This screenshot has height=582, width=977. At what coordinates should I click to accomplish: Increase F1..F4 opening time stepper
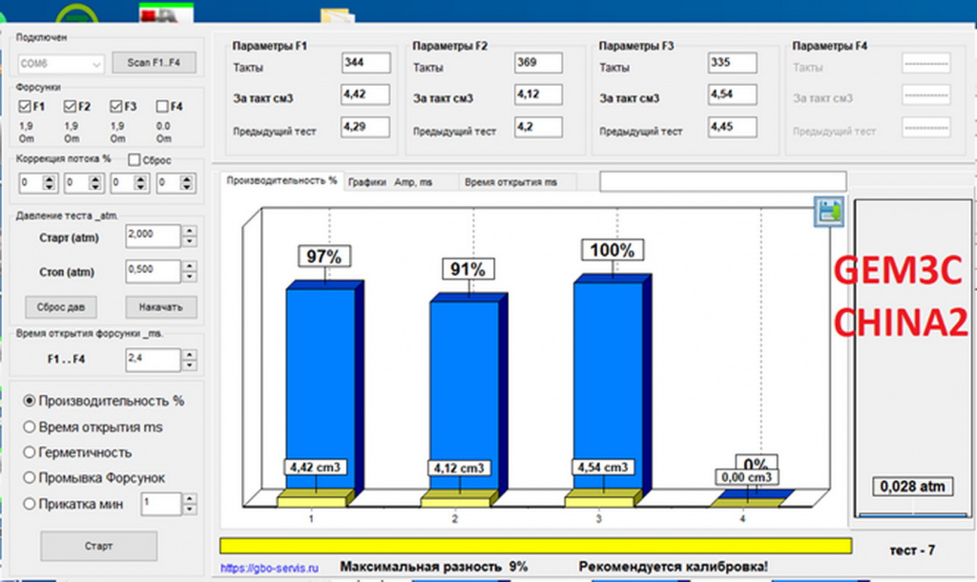190,355
